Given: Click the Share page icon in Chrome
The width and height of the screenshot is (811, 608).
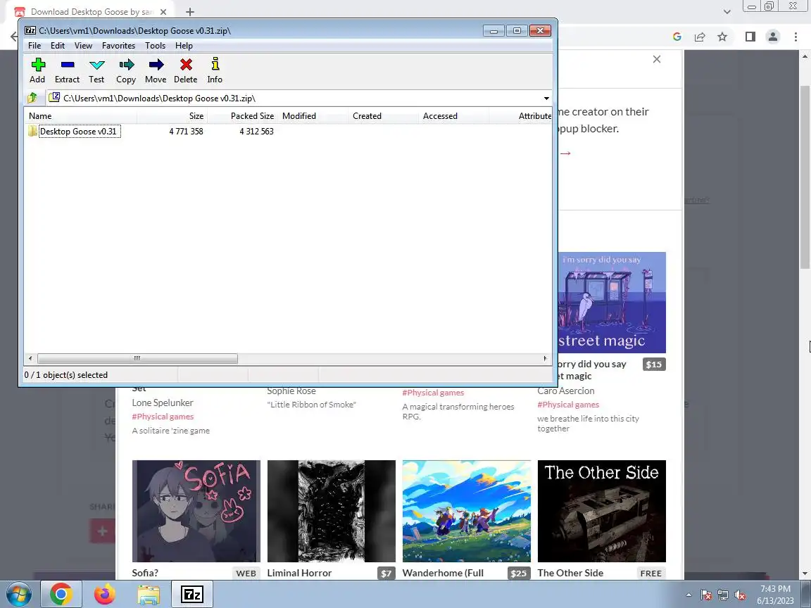Looking at the screenshot, I should tap(700, 37).
